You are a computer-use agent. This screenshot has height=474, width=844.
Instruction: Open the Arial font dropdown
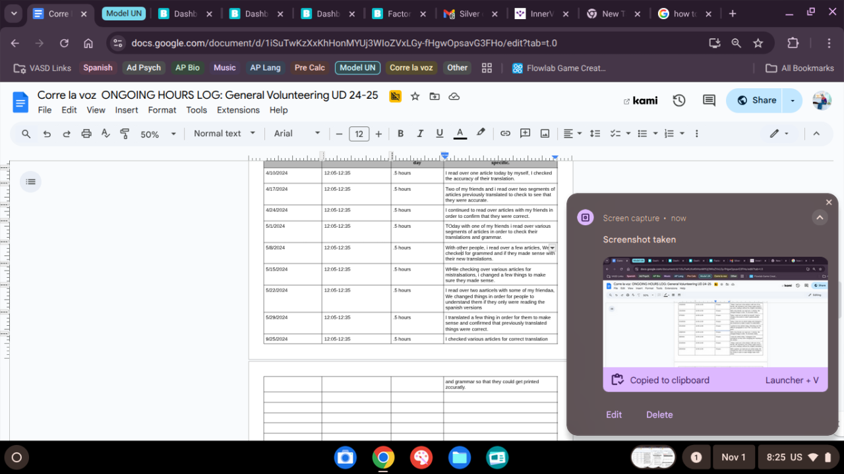click(x=297, y=134)
